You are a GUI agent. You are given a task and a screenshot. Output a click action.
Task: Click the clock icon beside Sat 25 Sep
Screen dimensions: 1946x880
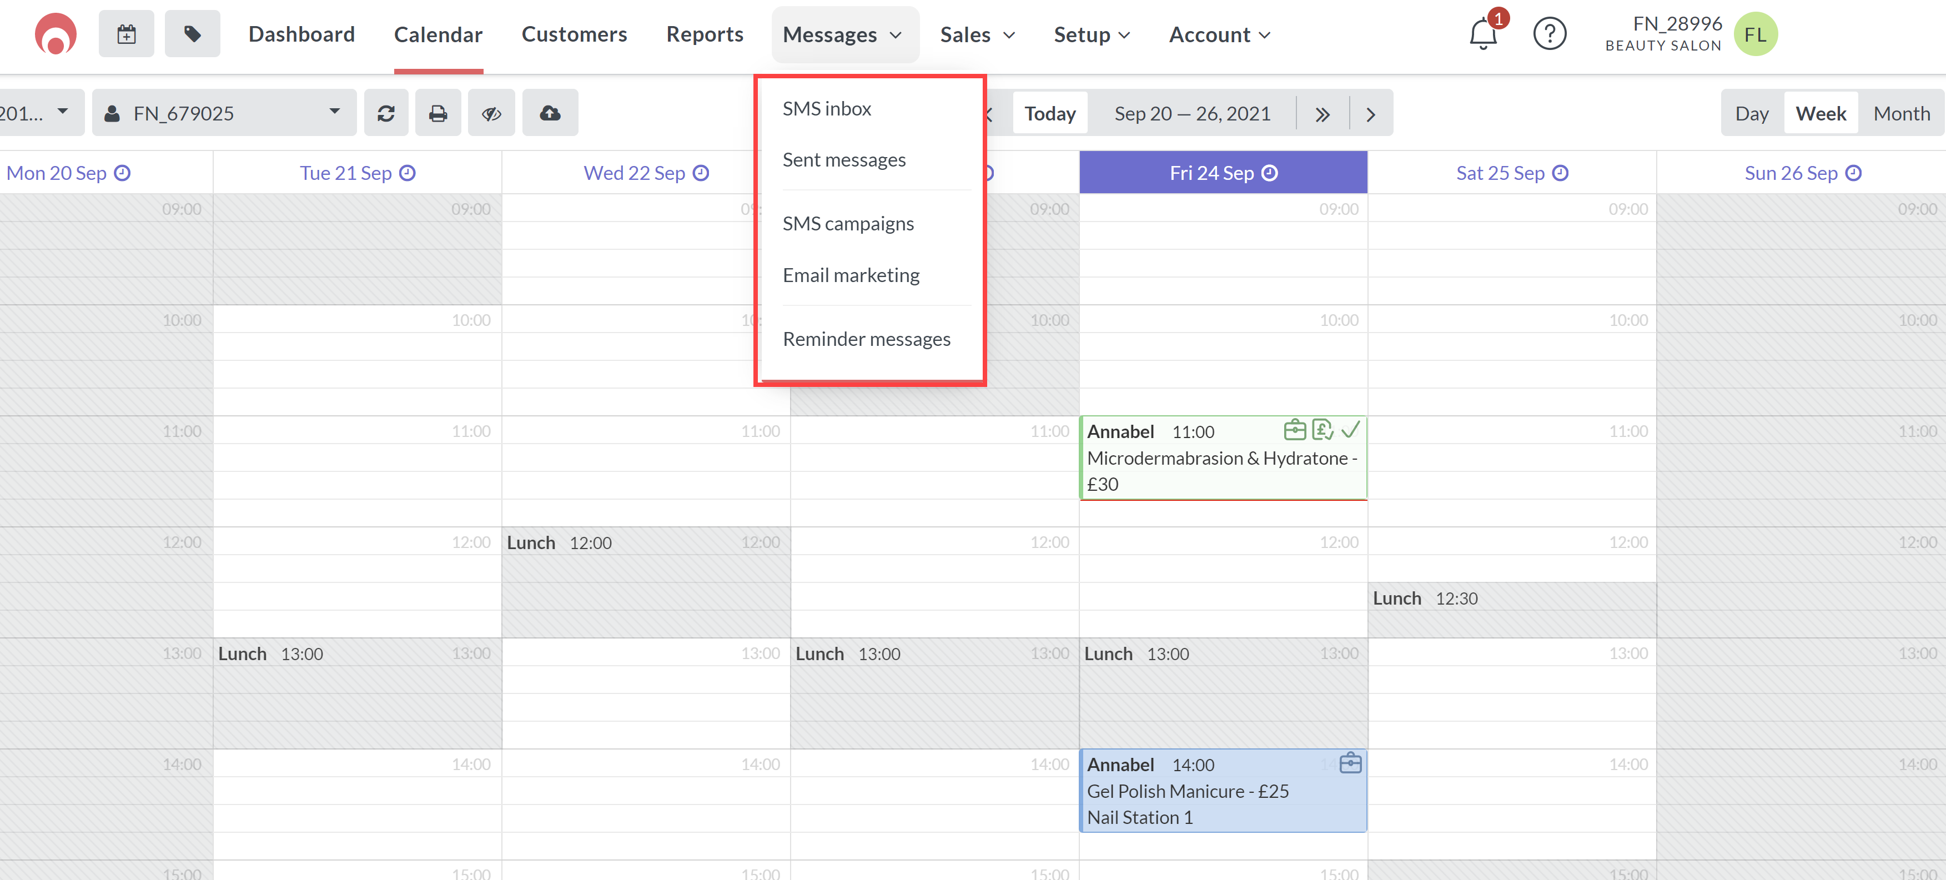click(x=1560, y=173)
